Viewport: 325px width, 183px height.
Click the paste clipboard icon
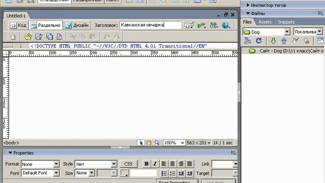tap(92, 37)
